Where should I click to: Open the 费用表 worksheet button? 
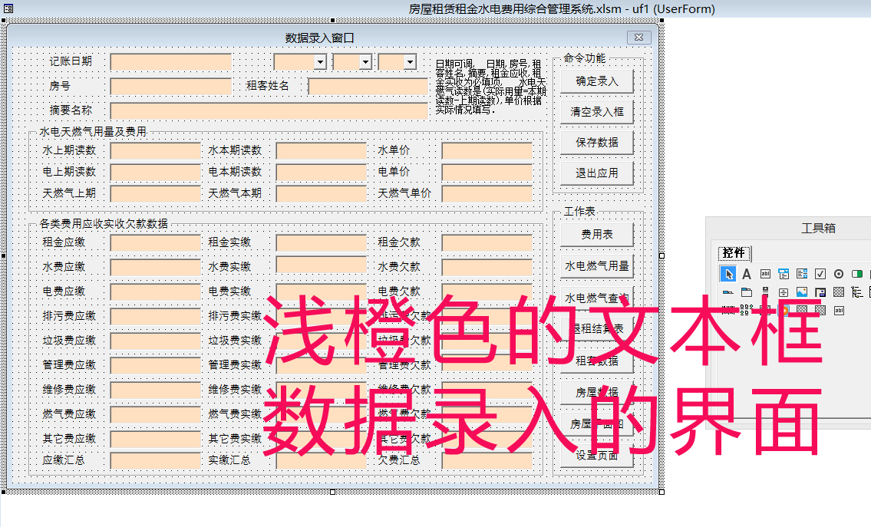[597, 234]
